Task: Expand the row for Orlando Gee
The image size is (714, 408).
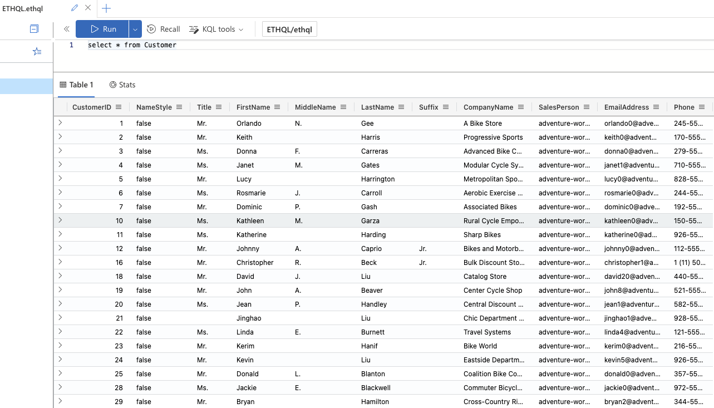Action: pyautogui.click(x=60, y=123)
